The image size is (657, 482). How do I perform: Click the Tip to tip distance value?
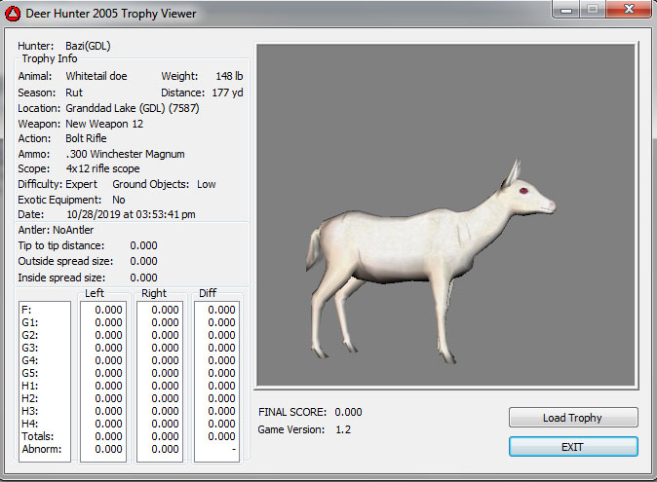tap(143, 245)
